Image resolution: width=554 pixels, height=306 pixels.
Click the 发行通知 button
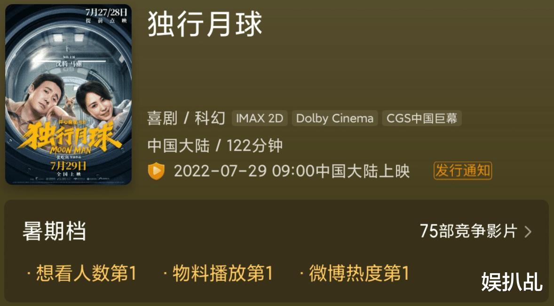coord(462,171)
